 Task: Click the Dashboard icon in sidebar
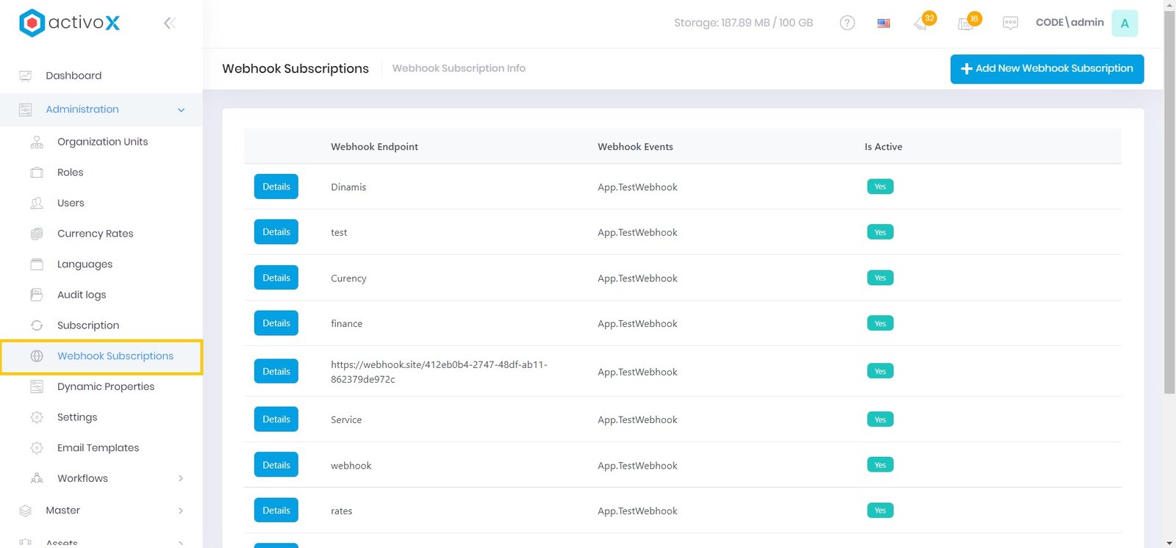tap(26, 76)
